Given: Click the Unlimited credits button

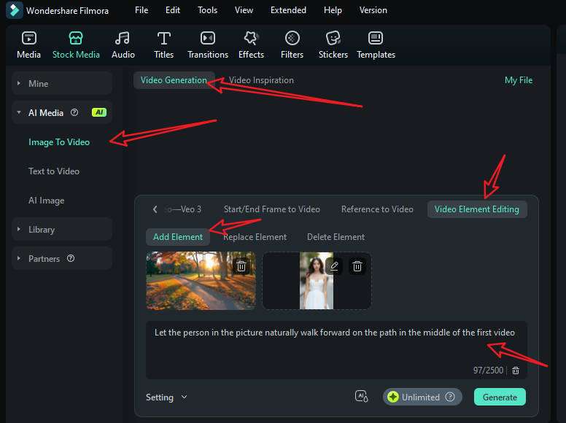Looking at the screenshot, I should click(x=422, y=397).
